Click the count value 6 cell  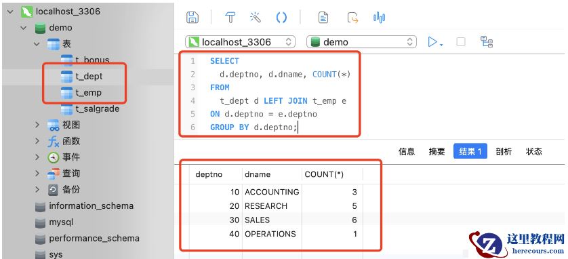pos(332,220)
